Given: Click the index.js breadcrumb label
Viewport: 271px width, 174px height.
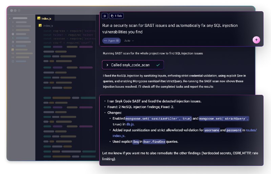Looking at the screenshot, I should 48,26.
